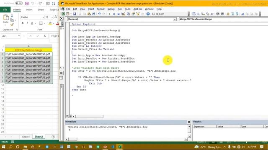268x150 pixels.
Task: Click Excel's Redo arrow
Action: click(40, 3)
